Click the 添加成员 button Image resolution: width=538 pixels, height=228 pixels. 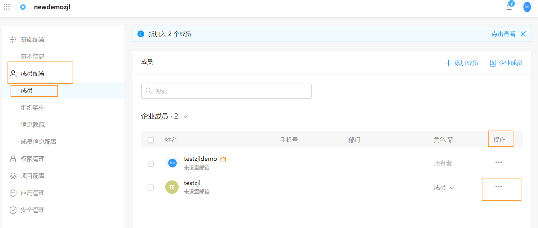click(461, 63)
